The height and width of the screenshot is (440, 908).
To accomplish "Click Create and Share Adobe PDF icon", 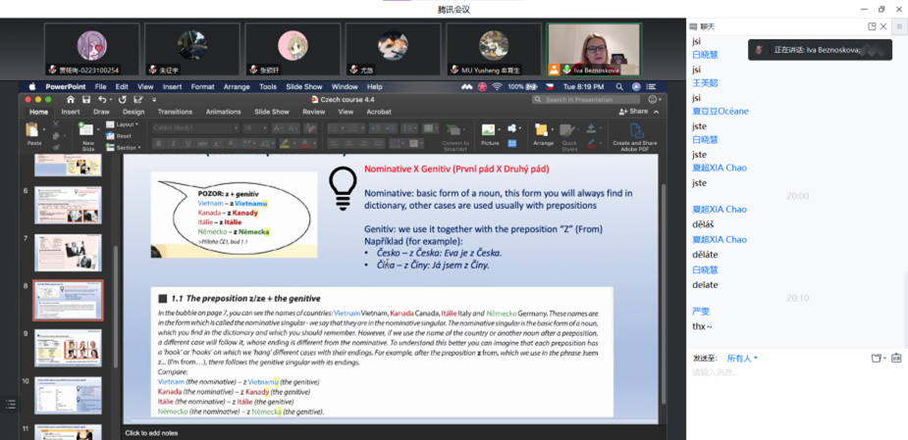I will (635, 130).
